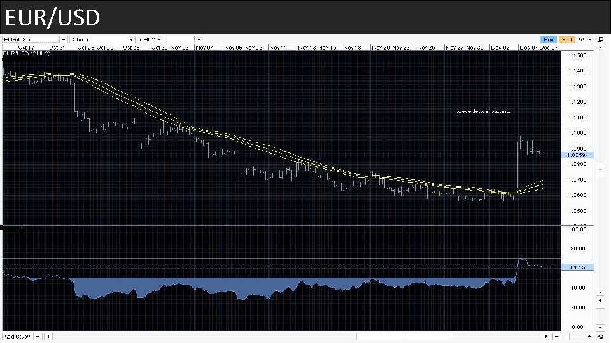
Task: Click the horizontal scrollbar left arrow
Action: click(48, 337)
